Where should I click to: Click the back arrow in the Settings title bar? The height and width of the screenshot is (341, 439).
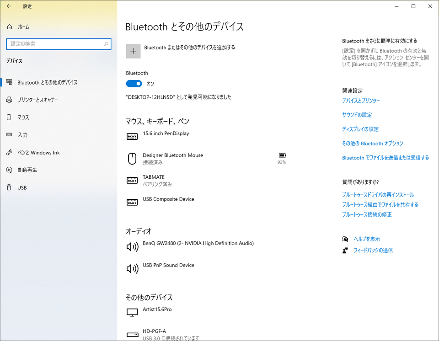[9, 6]
